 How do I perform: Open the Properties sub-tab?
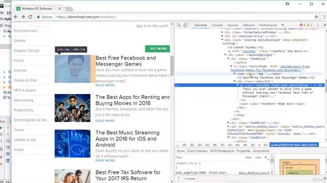[x=244, y=151]
